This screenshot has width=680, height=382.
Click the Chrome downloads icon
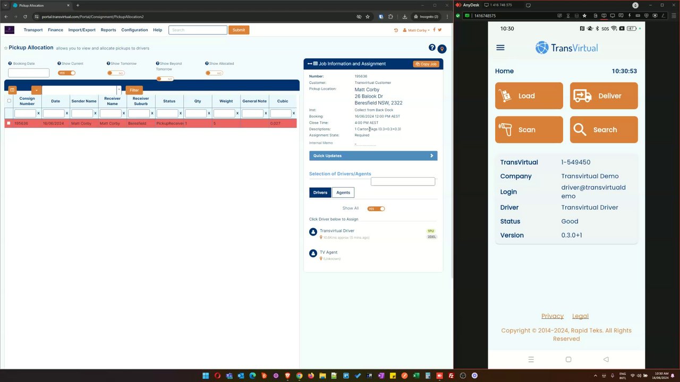[405, 16]
